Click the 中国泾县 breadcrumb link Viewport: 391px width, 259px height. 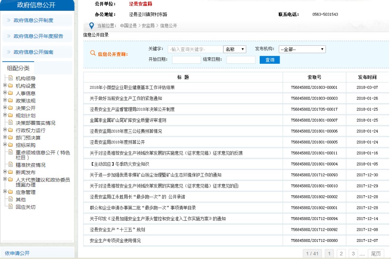coord(128,26)
